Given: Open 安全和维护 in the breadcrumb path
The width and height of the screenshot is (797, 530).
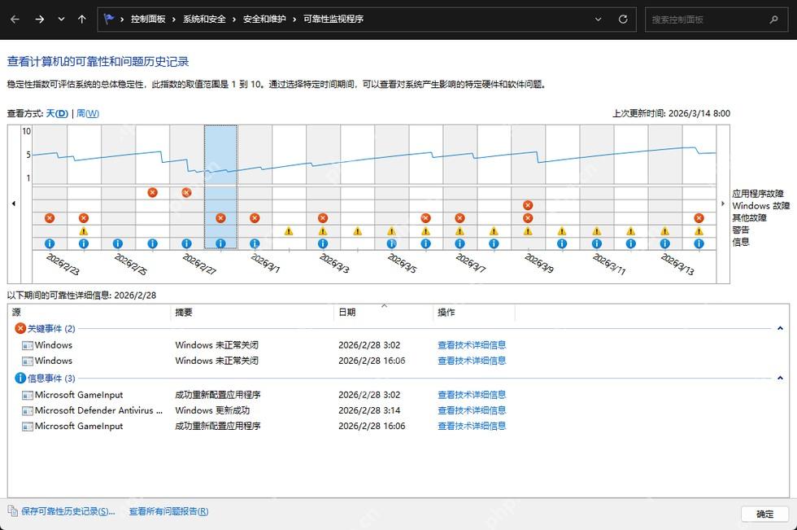Looking at the screenshot, I should coord(264,19).
